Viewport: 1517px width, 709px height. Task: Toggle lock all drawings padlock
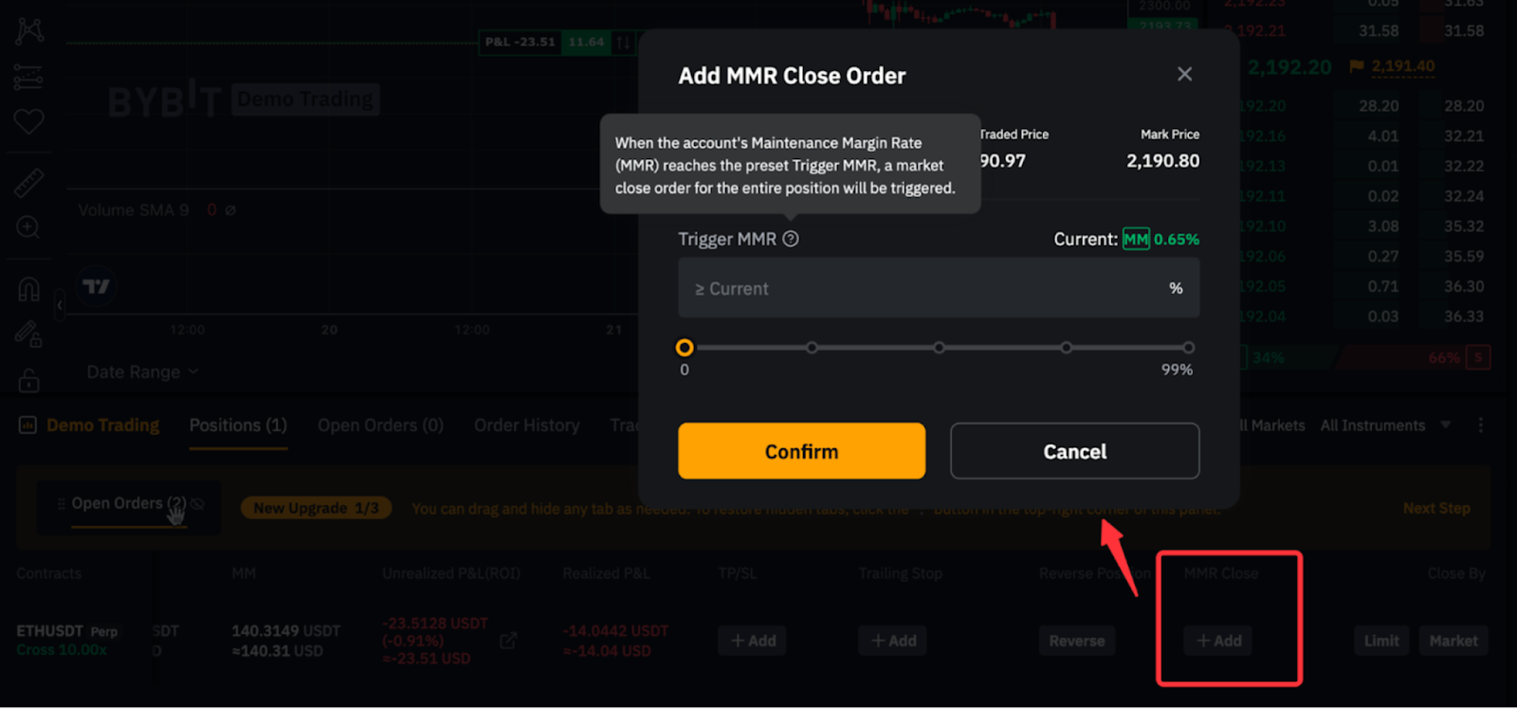pyautogui.click(x=28, y=380)
